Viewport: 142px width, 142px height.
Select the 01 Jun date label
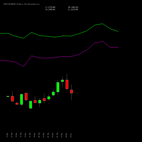(x=71, y=135)
